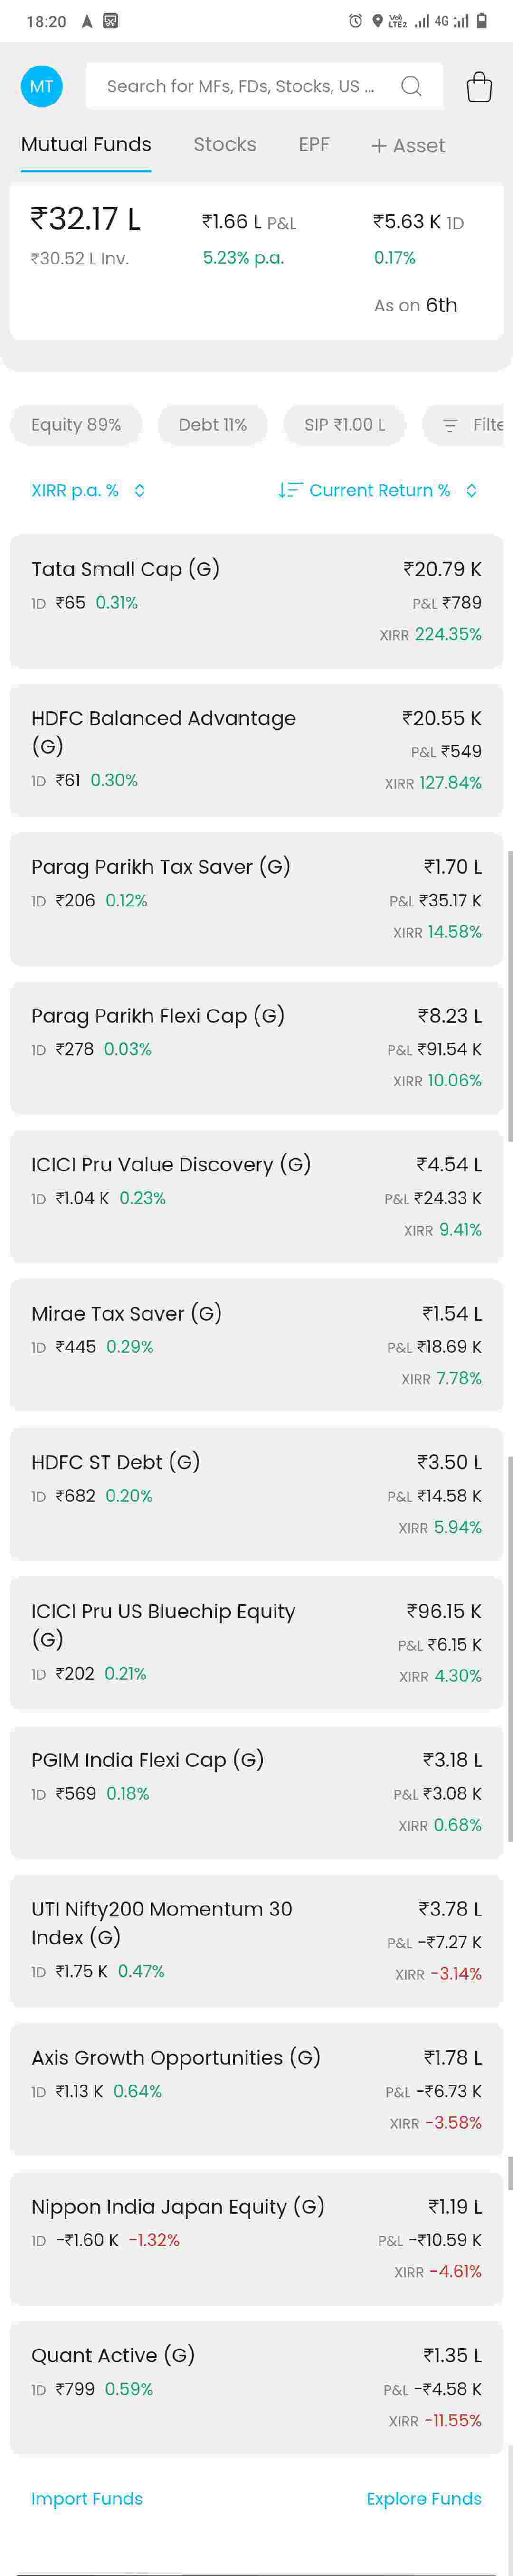Toggle the SIP ₹1.00 L chip
The image size is (513, 2576).
pyautogui.click(x=344, y=425)
